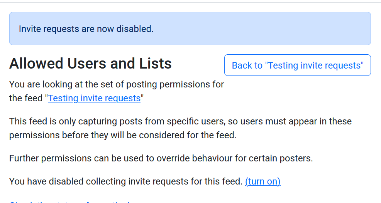Click the partially visible link at page bottom
This screenshot has width=381, height=203.
[x=69, y=201]
